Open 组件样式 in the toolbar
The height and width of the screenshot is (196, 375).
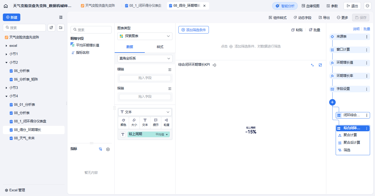[x=278, y=18]
